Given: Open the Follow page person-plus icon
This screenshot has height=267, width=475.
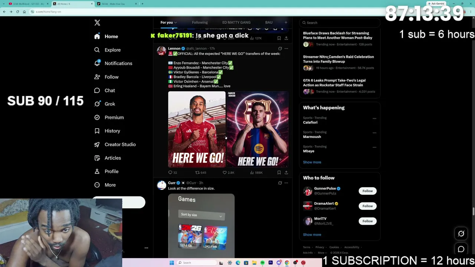Looking at the screenshot, I should pos(97,77).
